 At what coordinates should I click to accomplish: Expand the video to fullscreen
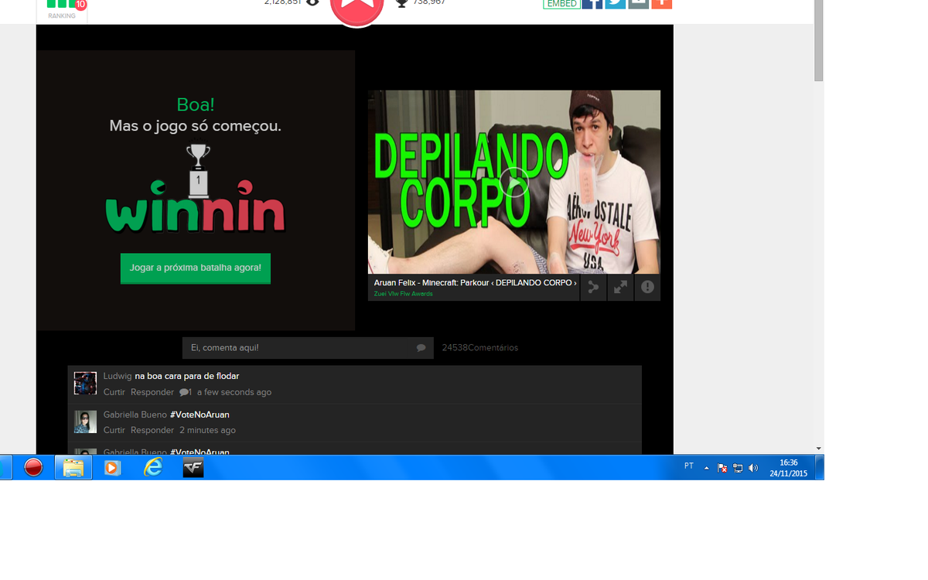(620, 288)
